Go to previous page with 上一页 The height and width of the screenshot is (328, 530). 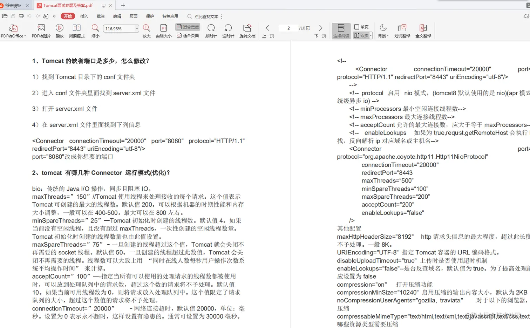268,30
